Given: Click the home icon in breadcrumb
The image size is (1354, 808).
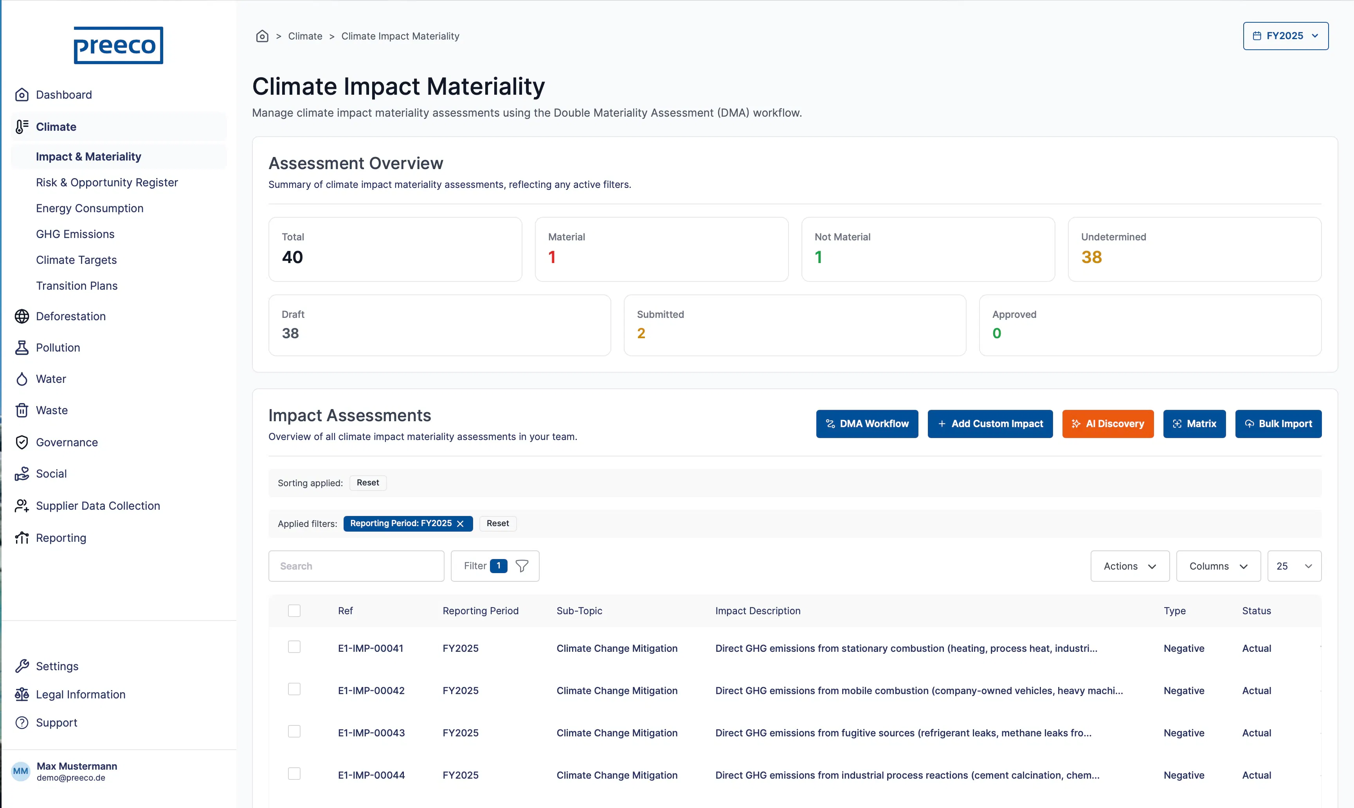Looking at the screenshot, I should [x=262, y=36].
